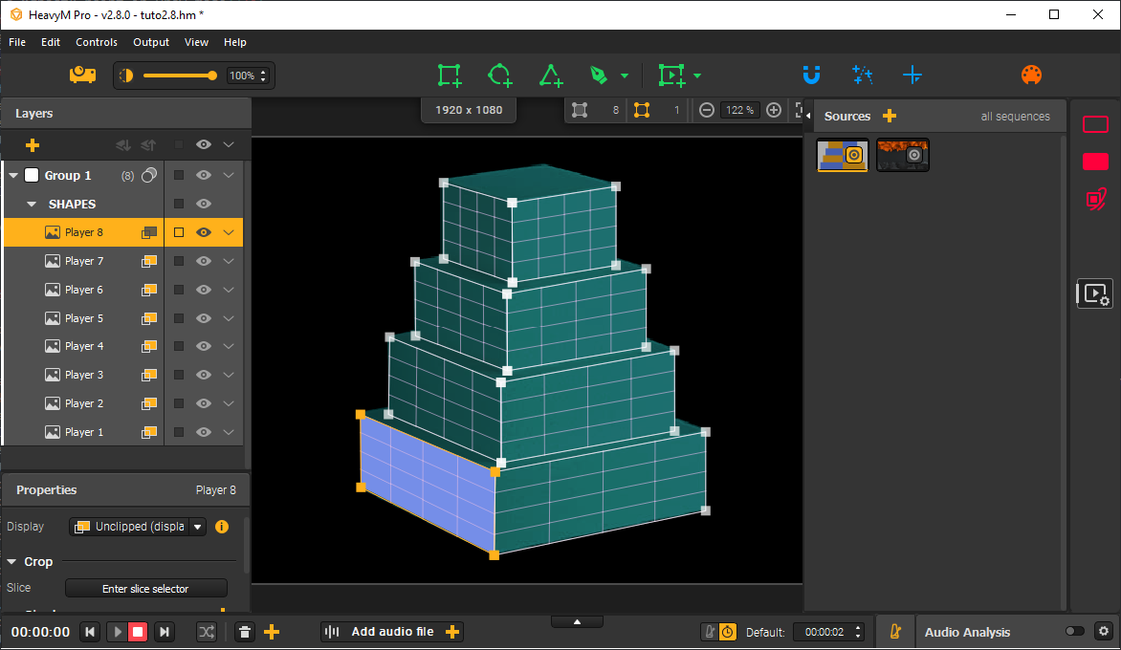Viewport: 1121px width, 650px height.
Task: Click the projector icon near the brightness slider
Action: tap(82, 75)
